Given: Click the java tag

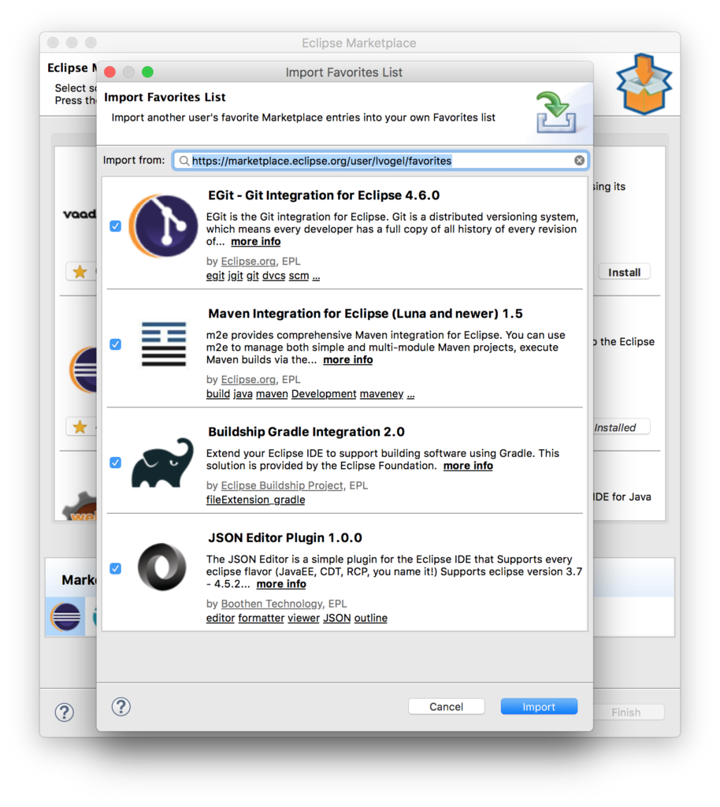Looking at the screenshot, I should pos(243,394).
